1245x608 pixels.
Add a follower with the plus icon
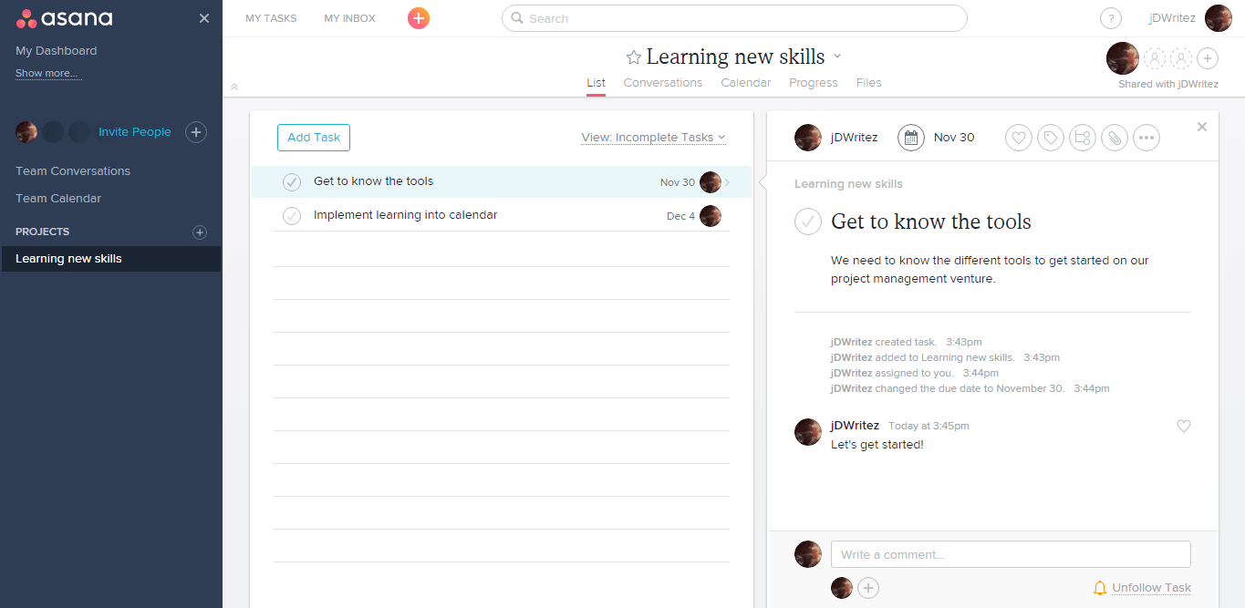pos(868,588)
